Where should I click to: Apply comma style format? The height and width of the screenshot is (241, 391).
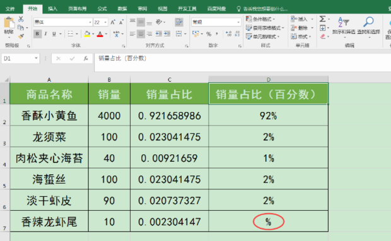(217, 34)
